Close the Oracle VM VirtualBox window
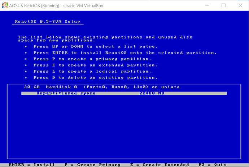The height and width of the screenshot is (167, 249). tap(240, 5)
